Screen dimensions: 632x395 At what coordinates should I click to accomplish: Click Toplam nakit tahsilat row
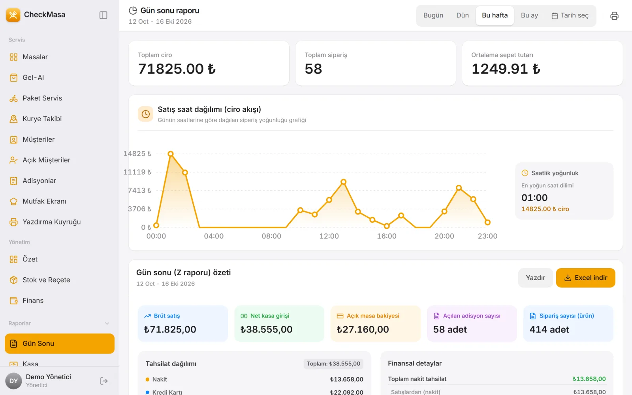tap(497, 379)
